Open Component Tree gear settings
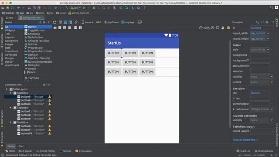Screen dimensions: 279x157 [44, 85]
